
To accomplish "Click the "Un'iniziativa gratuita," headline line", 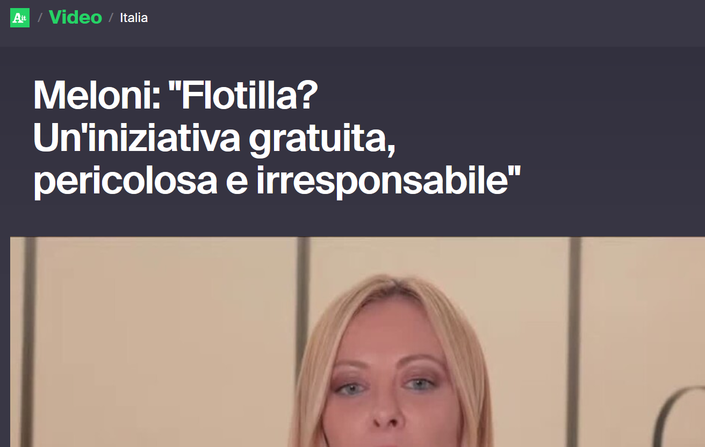I will pos(214,138).
